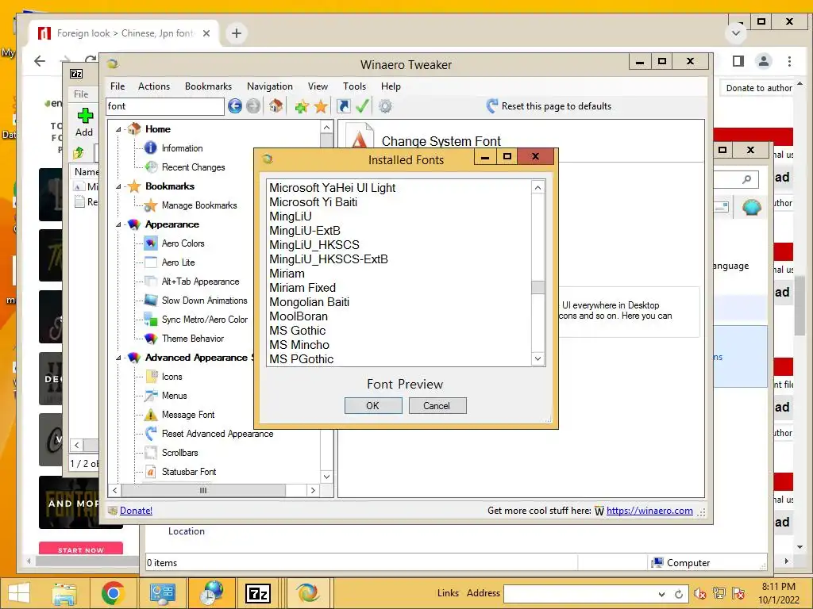Click the font list scrollbar thumb
This screenshot has height=609, width=813.
tap(538, 287)
